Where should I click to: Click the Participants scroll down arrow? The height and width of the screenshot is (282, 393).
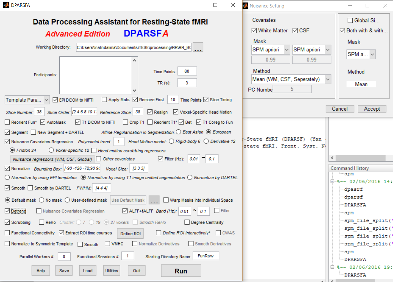tap(135, 90)
